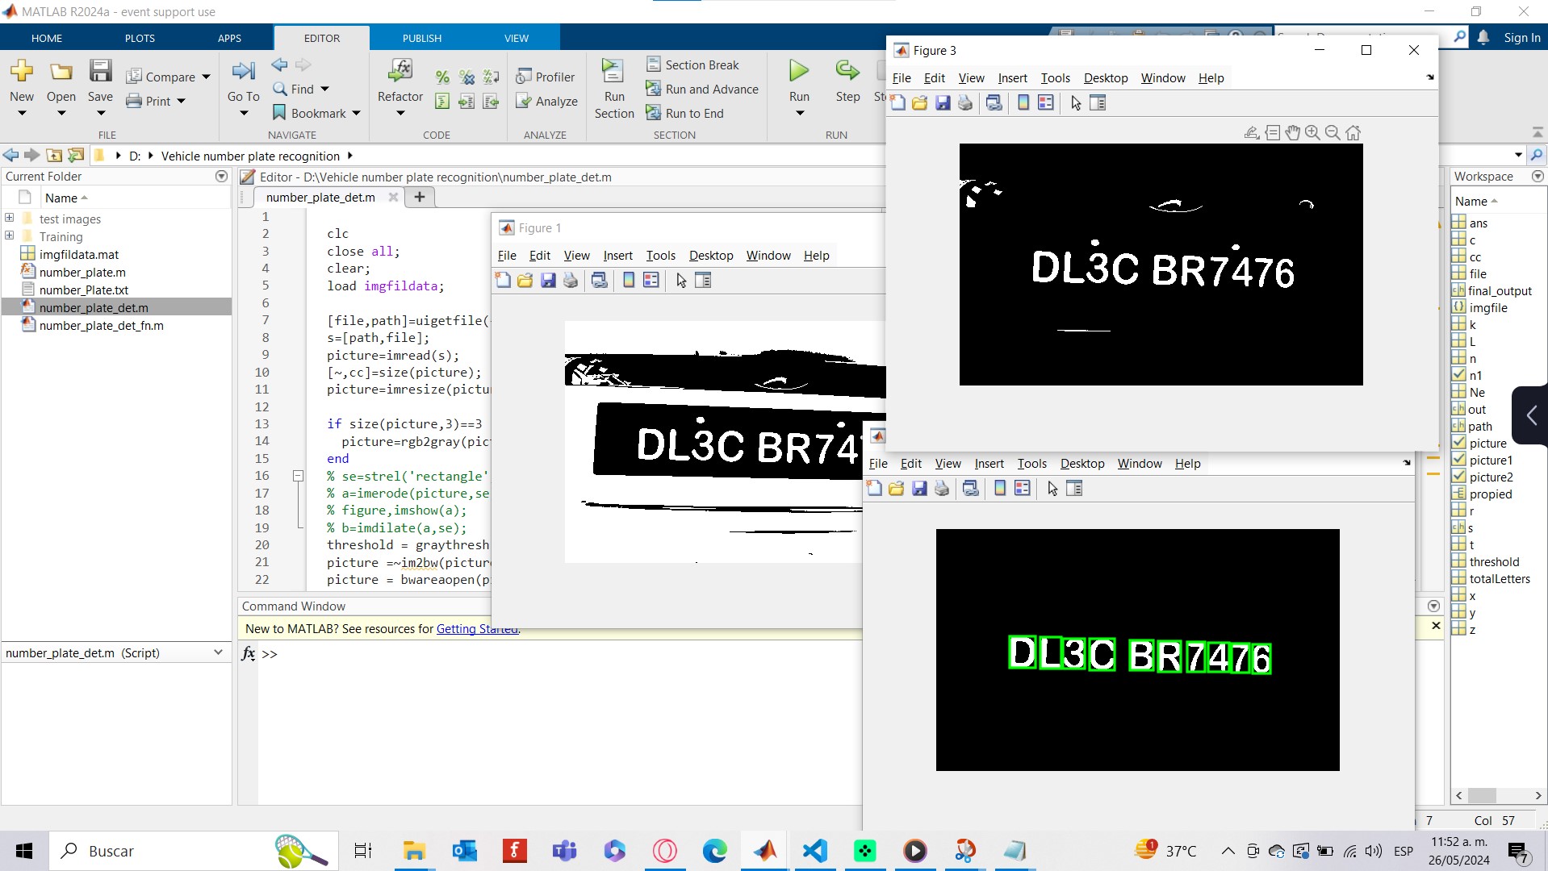Expand the Training folder
This screenshot has height=871, width=1548.
coord(10,235)
